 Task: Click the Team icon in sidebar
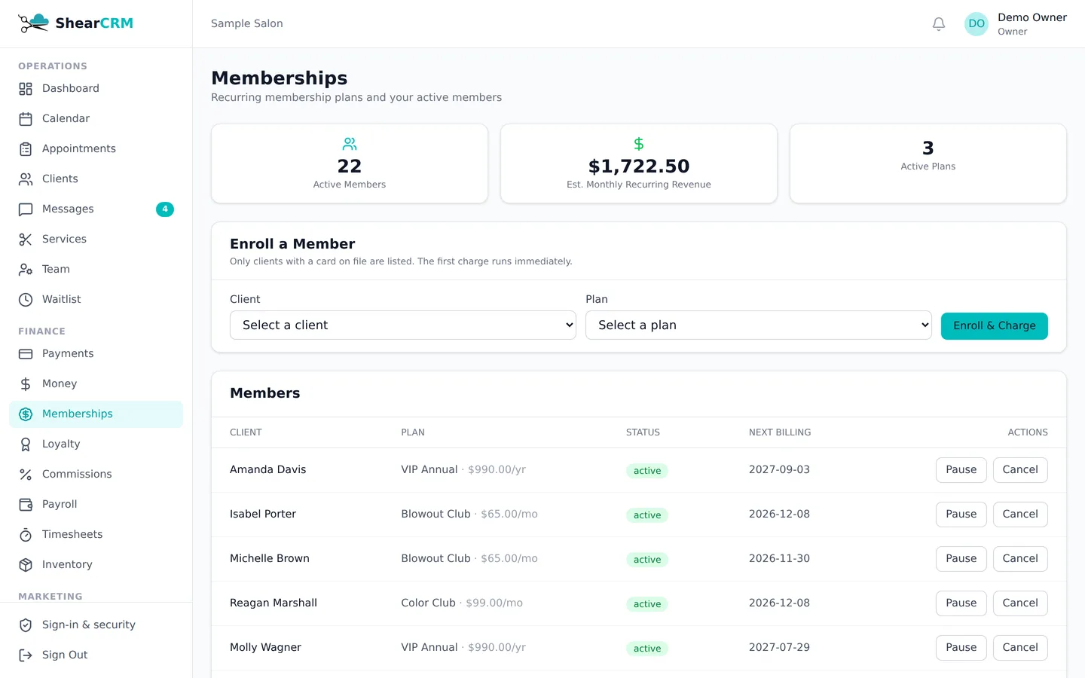pyautogui.click(x=26, y=270)
